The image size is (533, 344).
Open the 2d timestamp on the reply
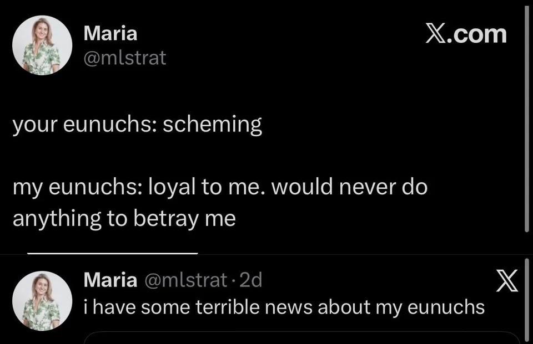tap(251, 280)
